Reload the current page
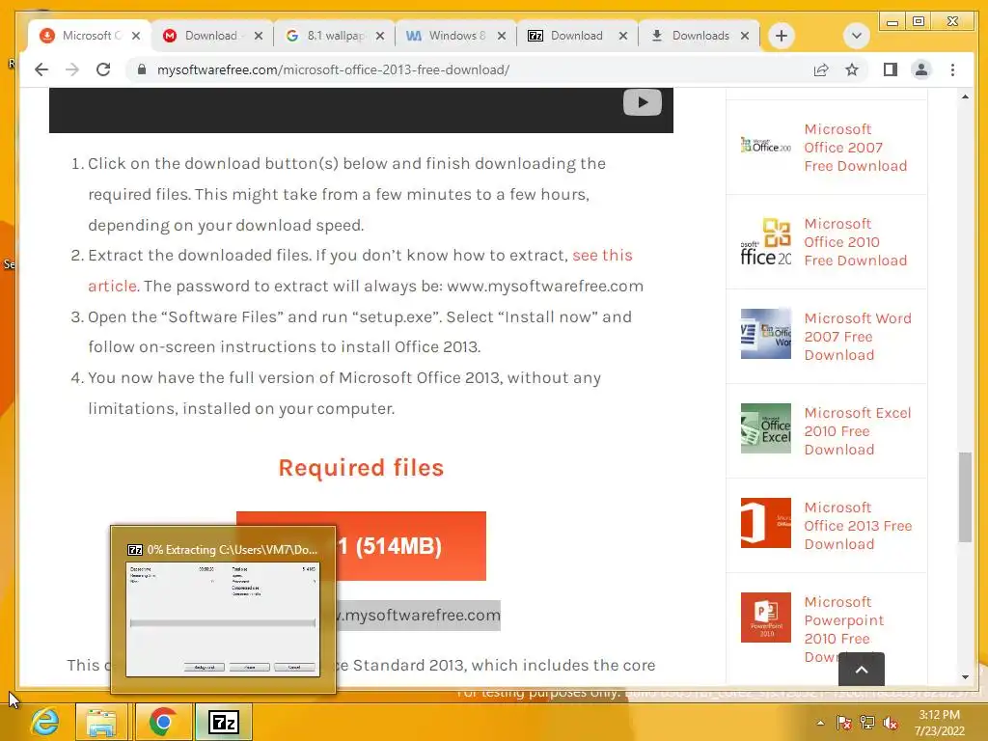Image resolution: width=988 pixels, height=741 pixels. pyautogui.click(x=103, y=69)
